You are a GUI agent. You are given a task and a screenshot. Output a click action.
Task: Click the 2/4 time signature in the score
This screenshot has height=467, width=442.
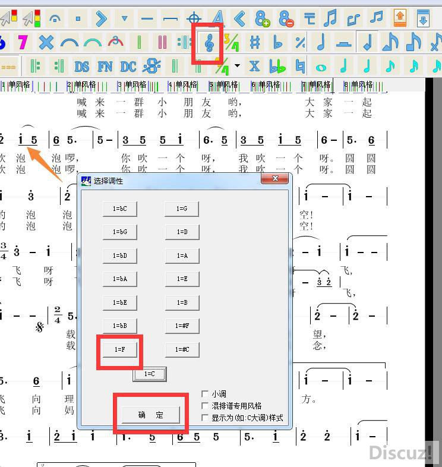tap(58, 315)
